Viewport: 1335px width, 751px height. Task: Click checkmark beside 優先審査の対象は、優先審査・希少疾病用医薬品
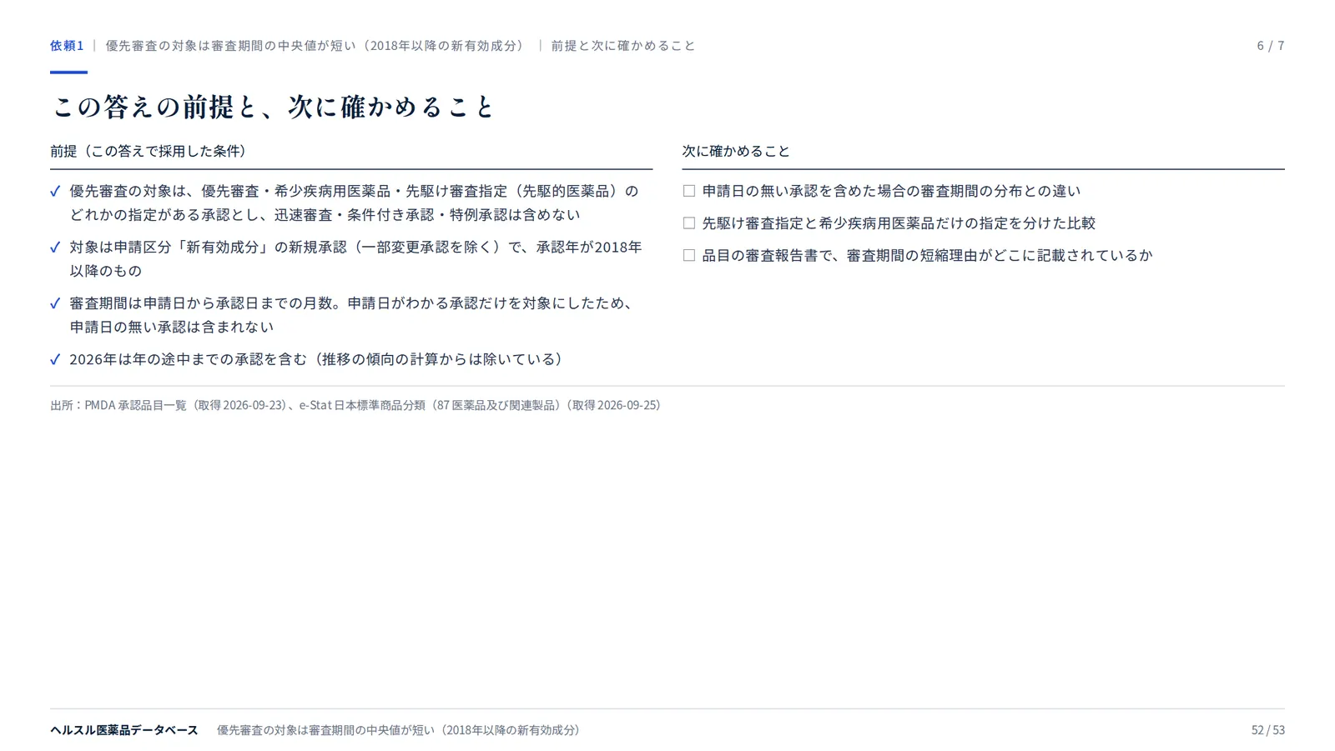click(55, 192)
